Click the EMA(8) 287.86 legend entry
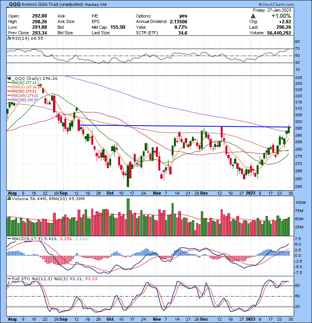This screenshot has width=312, height=323. (x=24, y=87)
